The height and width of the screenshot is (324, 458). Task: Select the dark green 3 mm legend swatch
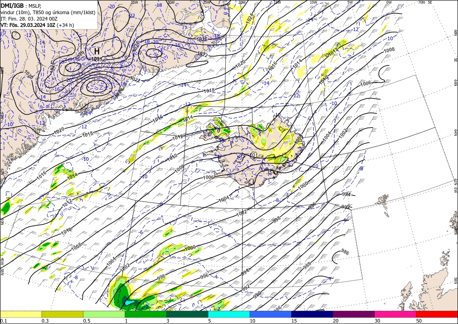pyautogui.click(x=187, y=314)
